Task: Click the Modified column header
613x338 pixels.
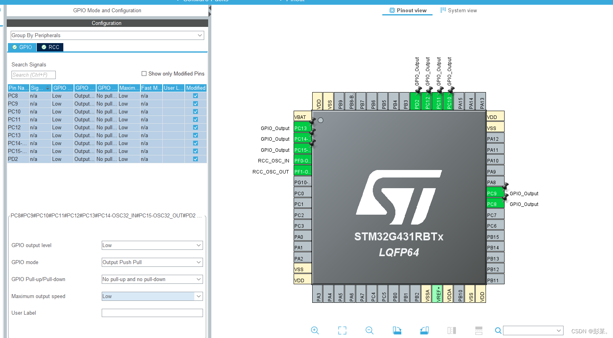Action: 196,88
